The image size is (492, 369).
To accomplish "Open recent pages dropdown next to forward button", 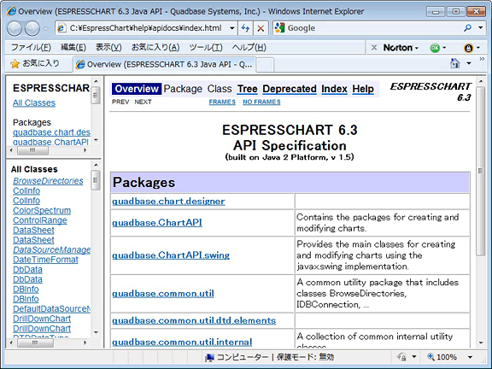I will pyautogui.click(x=46, y=28).
